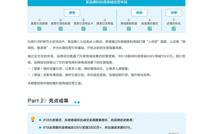The width and height of the screenshot is (213, 134).
Task: Click the circled number ⑤ above 商城营销频道
Action: (x=129, y=20)
